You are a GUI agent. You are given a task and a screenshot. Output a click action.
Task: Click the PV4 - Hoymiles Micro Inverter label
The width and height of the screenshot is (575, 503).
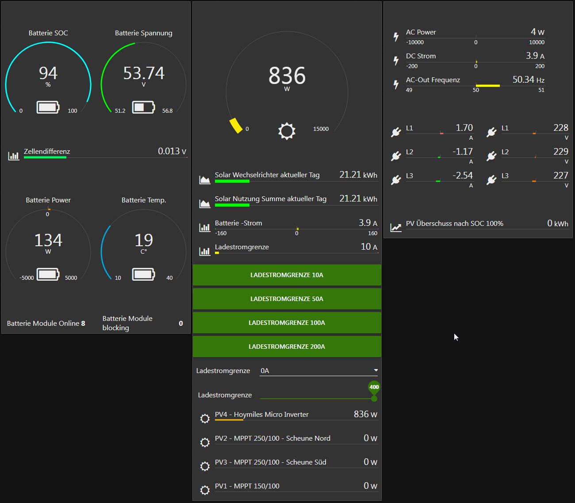tap(262, 414)
